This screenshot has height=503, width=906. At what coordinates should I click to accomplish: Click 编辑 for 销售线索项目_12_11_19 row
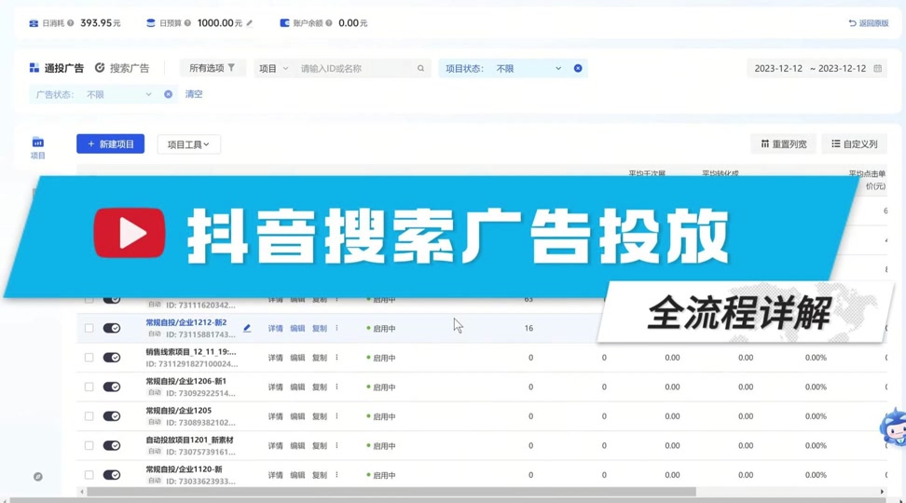click(x=297, y=358)
